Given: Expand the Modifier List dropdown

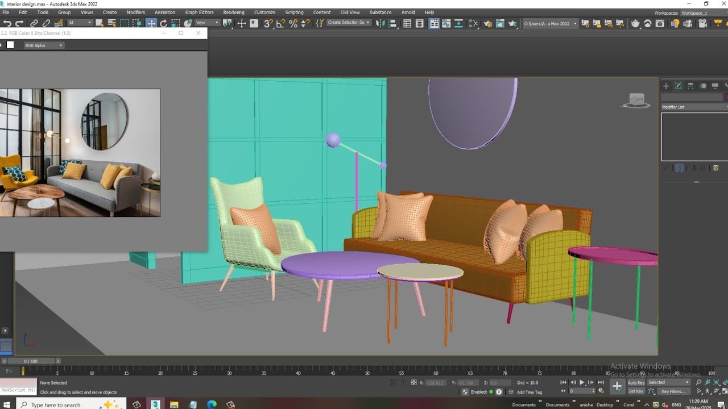Looking at the screenshot, I should [694, 107].
